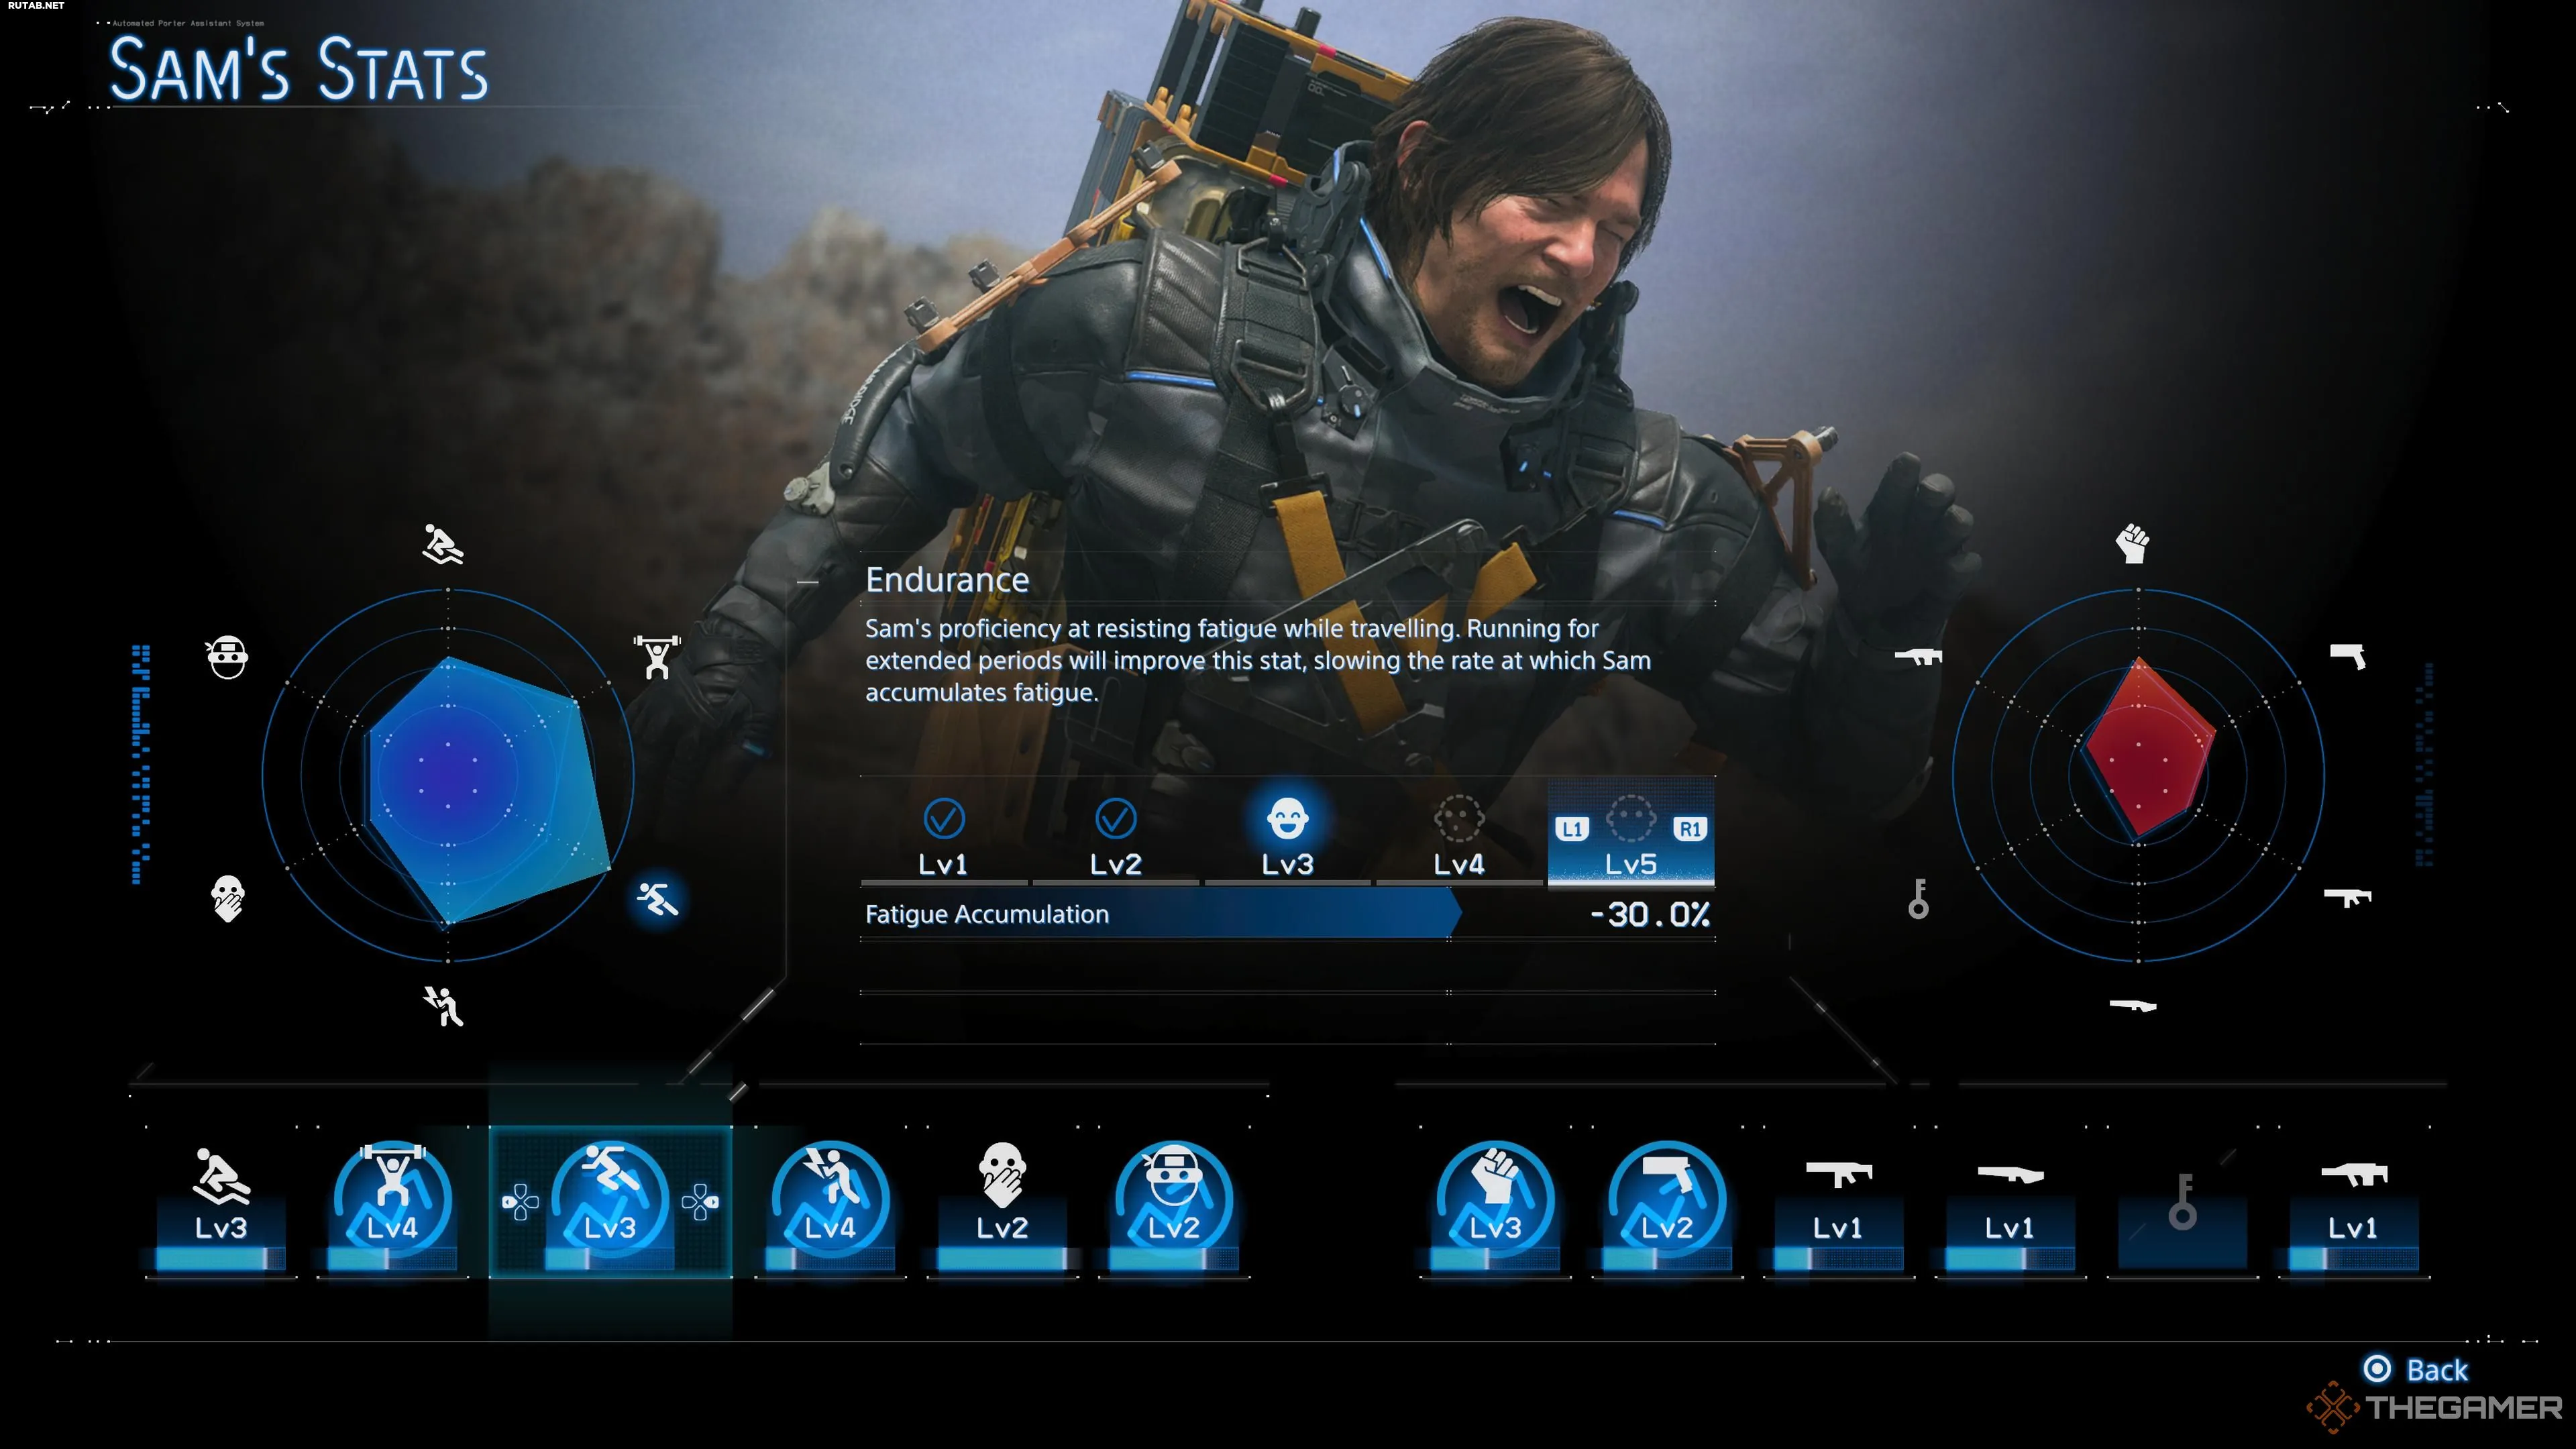Select the melee fist icon on red radar
2576x1449 pixels.
click(2132, 544)
